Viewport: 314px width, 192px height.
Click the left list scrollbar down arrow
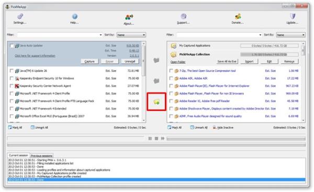(x=144, y=120)
